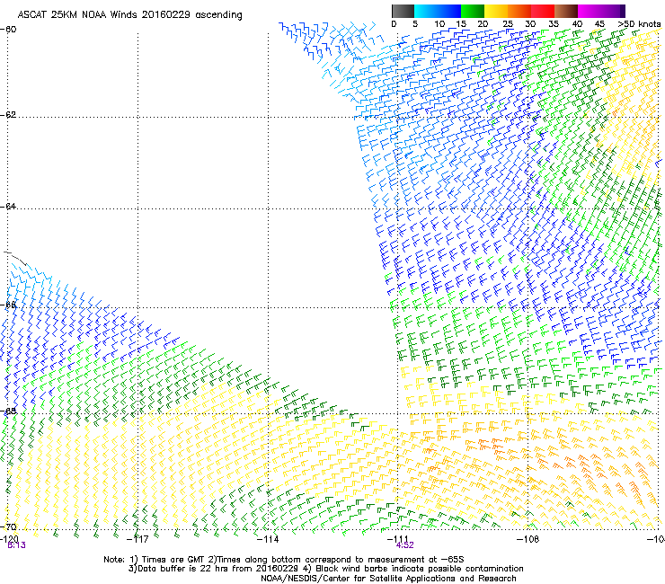This screenshot has width=665, height=584.
Task: Click the purple time stamp 4:52
Action: coord(404,545)
